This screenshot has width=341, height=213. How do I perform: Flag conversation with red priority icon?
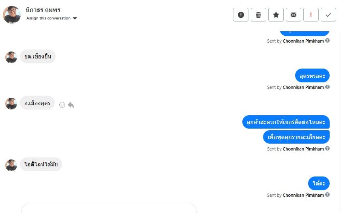click(x=311, y=15)
